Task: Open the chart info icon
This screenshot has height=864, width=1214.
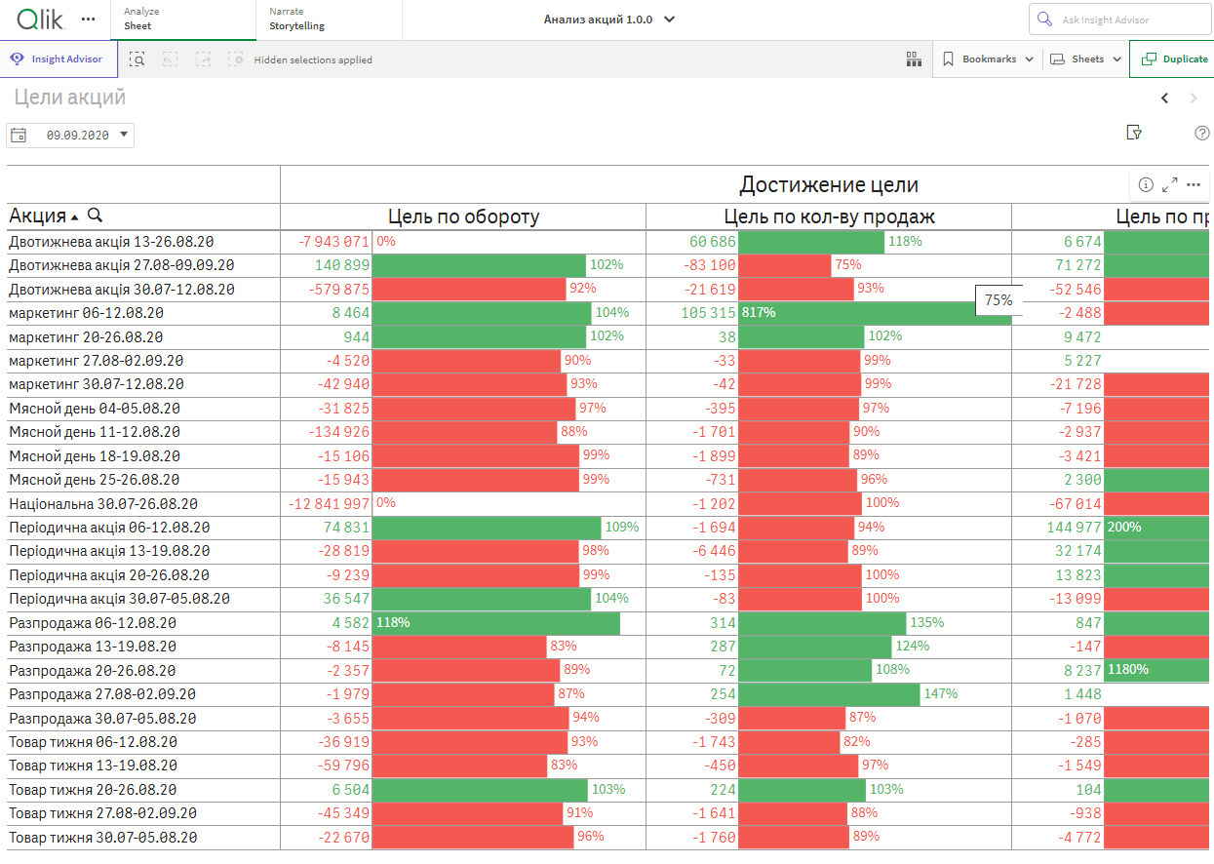Action: (x=1146, y=184)
